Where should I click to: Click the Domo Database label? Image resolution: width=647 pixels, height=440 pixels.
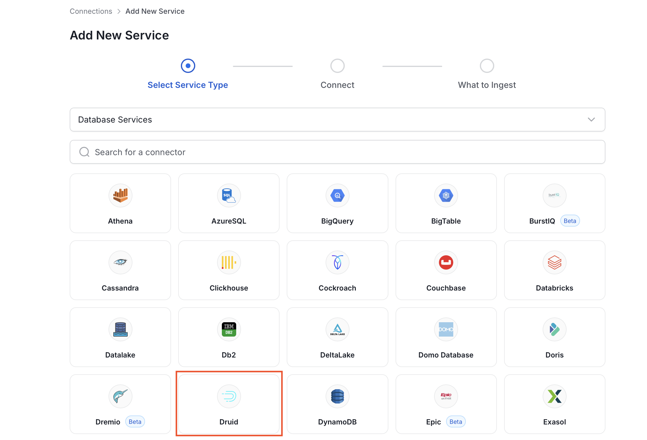[446, 355]
